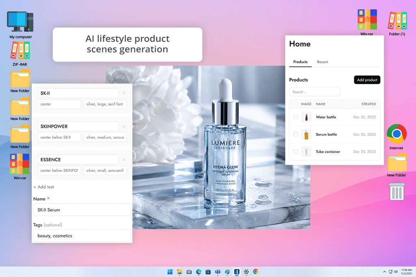Remove the ESSENCE text entry with X
Screen dimensions: 416x277
click(x=124, y=160)
